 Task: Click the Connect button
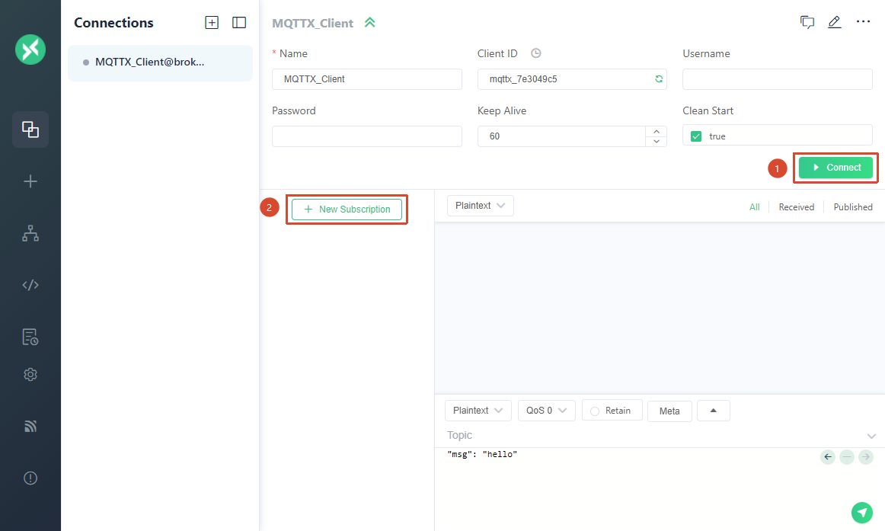[x=836, y=168]
